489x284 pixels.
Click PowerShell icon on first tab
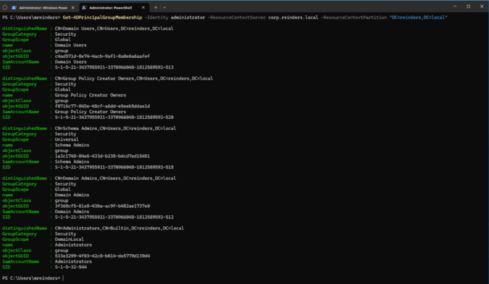coord(14,8)
